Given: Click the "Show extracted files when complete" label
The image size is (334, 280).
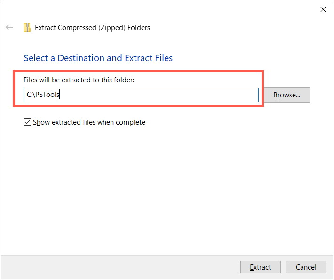Looking at the screenshot, I should click(x=89, y=122).
